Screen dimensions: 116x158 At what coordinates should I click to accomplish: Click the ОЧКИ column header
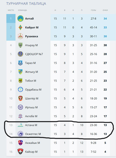[105, 10]
